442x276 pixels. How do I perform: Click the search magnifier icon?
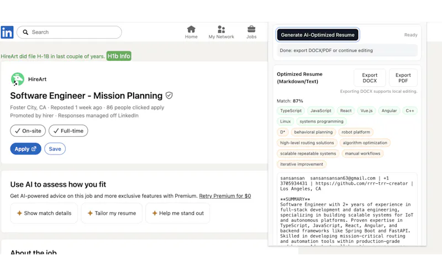point(25,32)
